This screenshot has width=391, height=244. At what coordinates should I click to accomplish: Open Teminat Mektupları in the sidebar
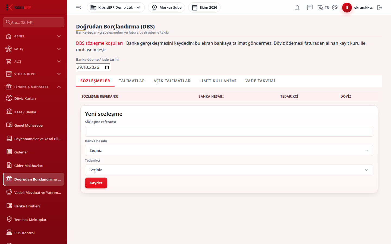[x=34, y=220]
